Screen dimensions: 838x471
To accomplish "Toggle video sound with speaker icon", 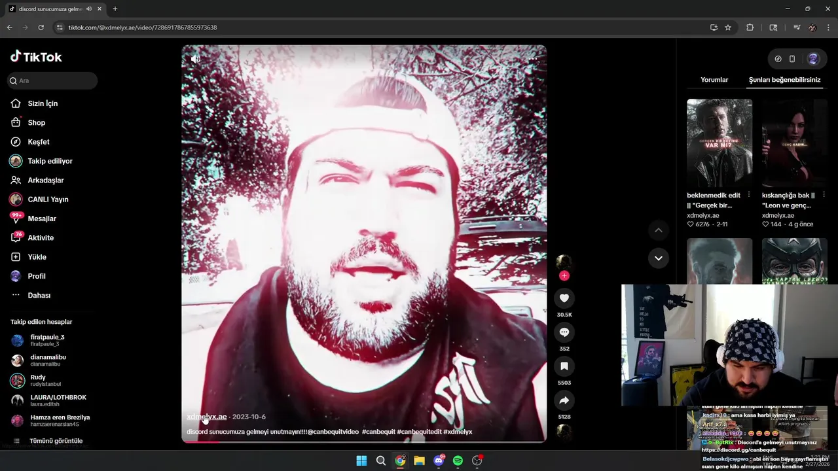I will point(195,59).
